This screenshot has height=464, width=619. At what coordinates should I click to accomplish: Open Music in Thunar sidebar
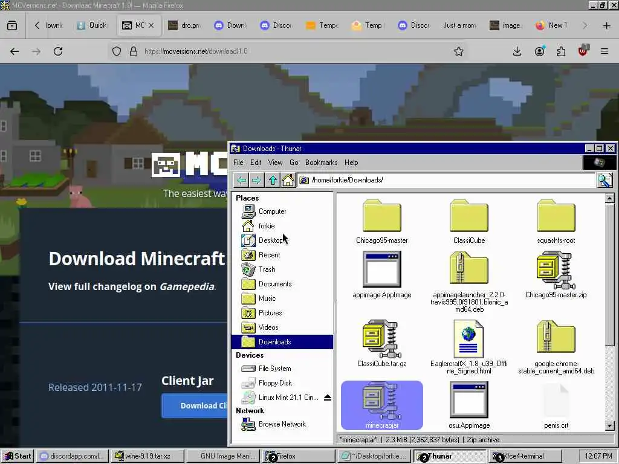(x=282, y=298)
